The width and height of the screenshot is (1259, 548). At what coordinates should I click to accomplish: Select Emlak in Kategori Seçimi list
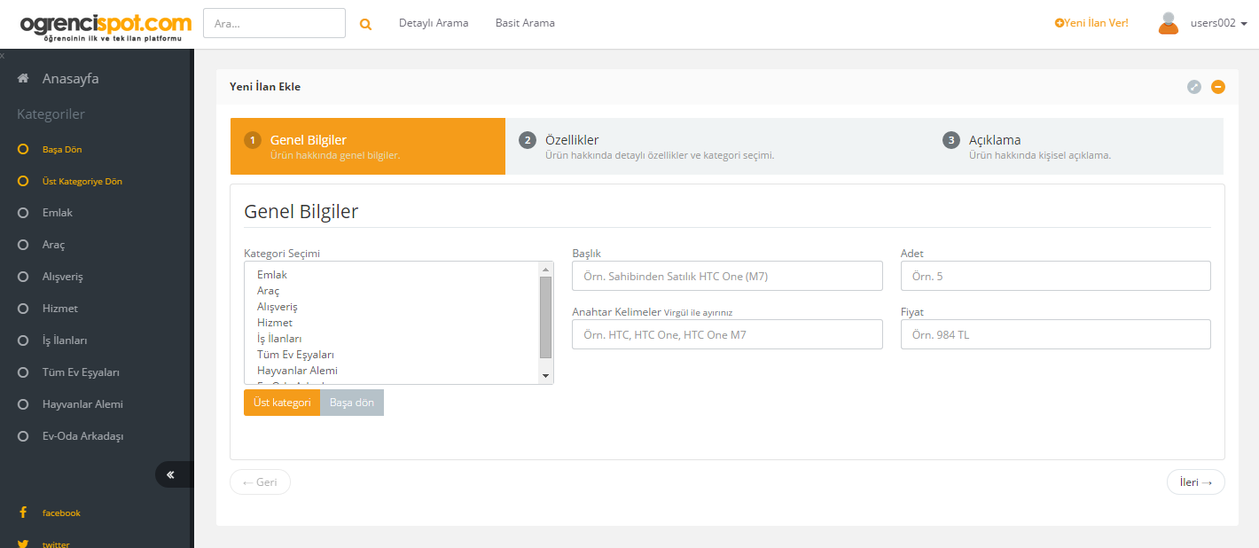point(272,275)
